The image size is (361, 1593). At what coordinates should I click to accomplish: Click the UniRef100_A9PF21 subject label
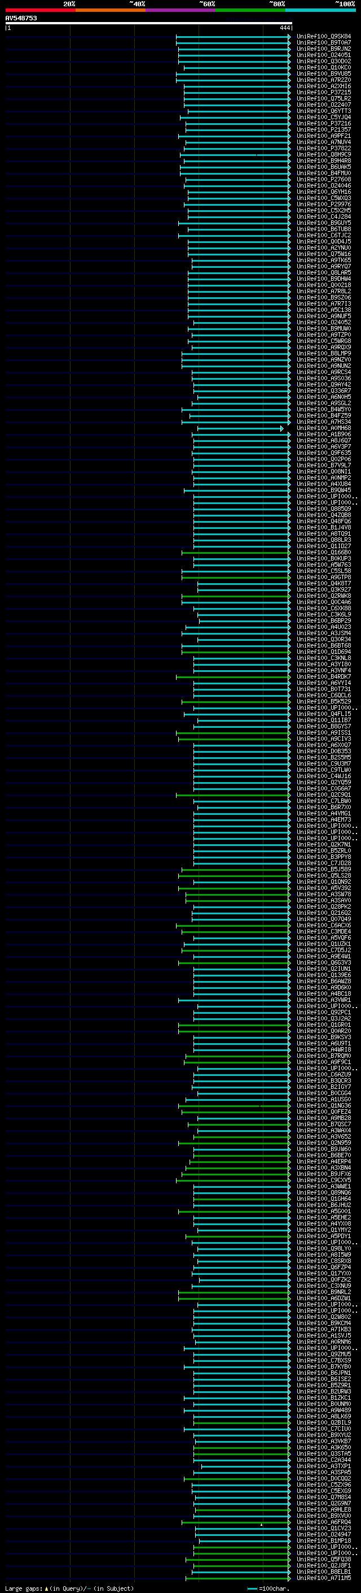(x=323, y=136)
